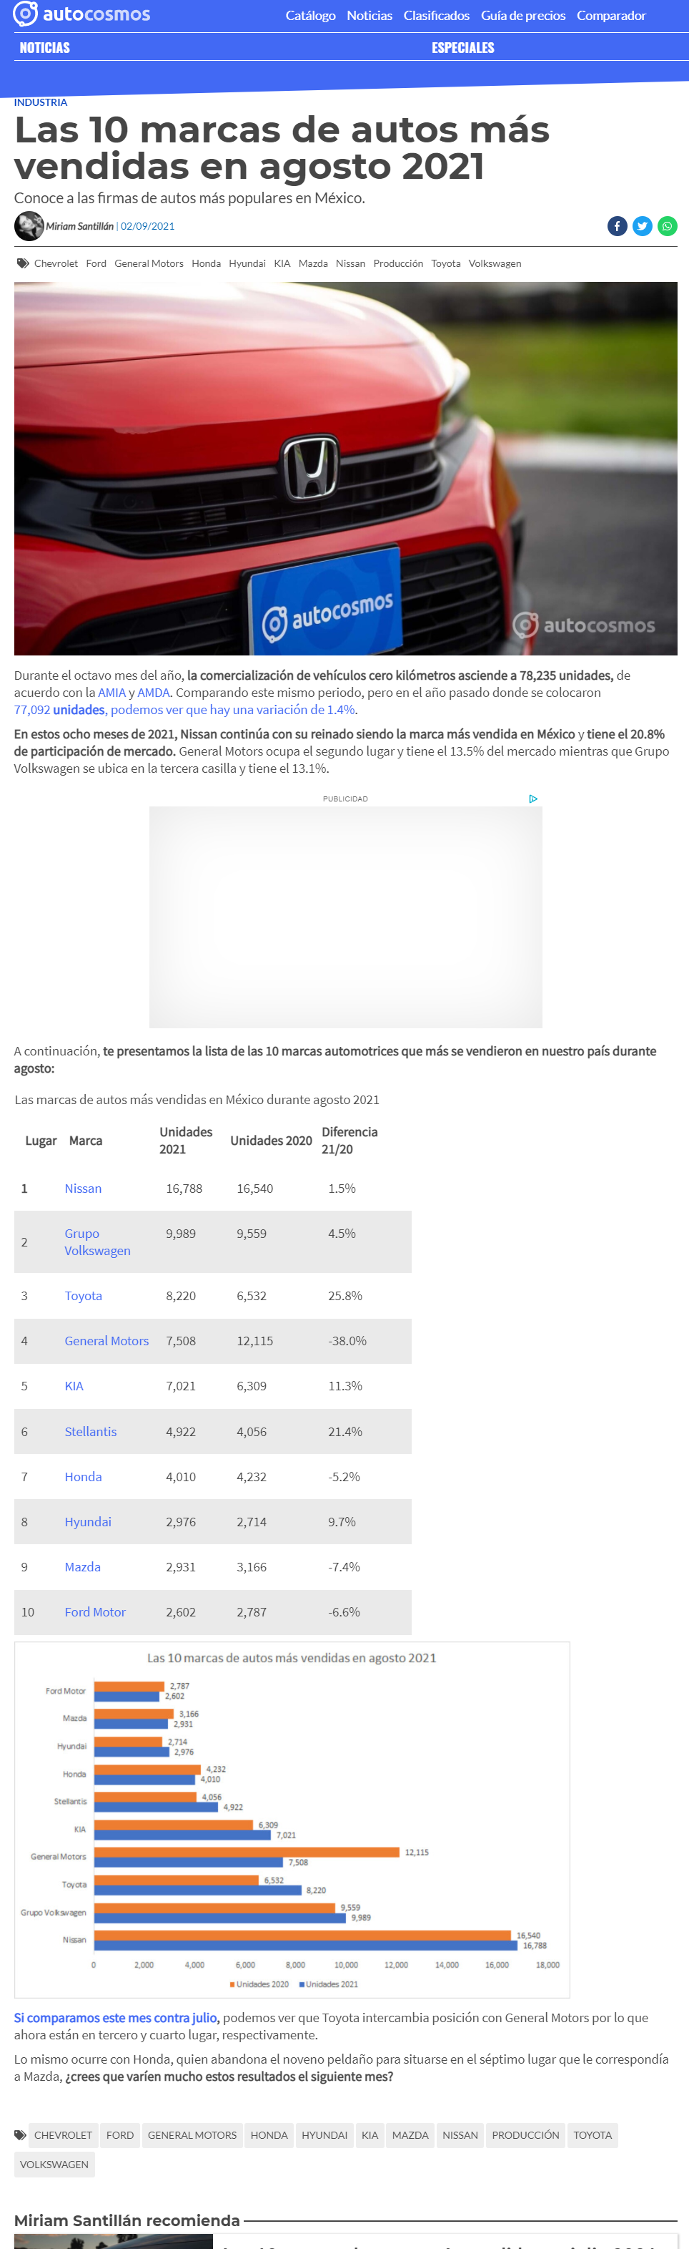Open Guía de precios in top navigation
689x2249 pixels.
(522, 16)
